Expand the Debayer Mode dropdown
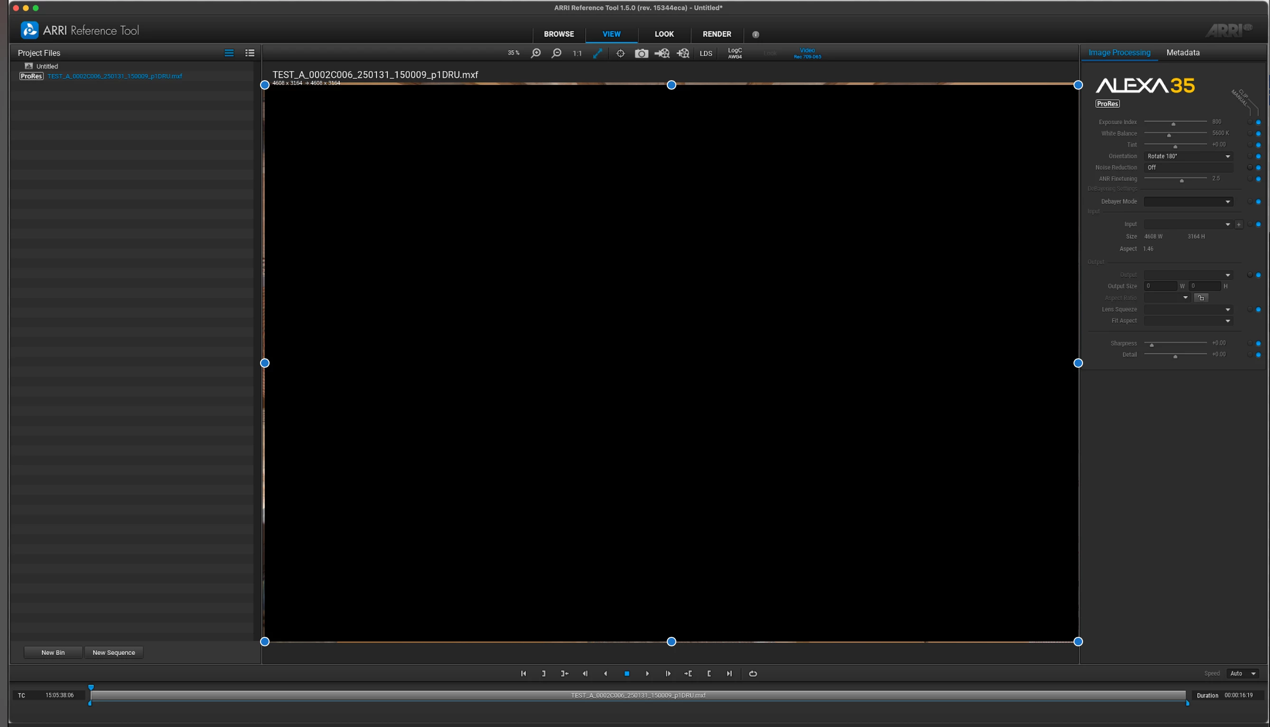Screen dimensions: 1270x727 (1187, 202)
